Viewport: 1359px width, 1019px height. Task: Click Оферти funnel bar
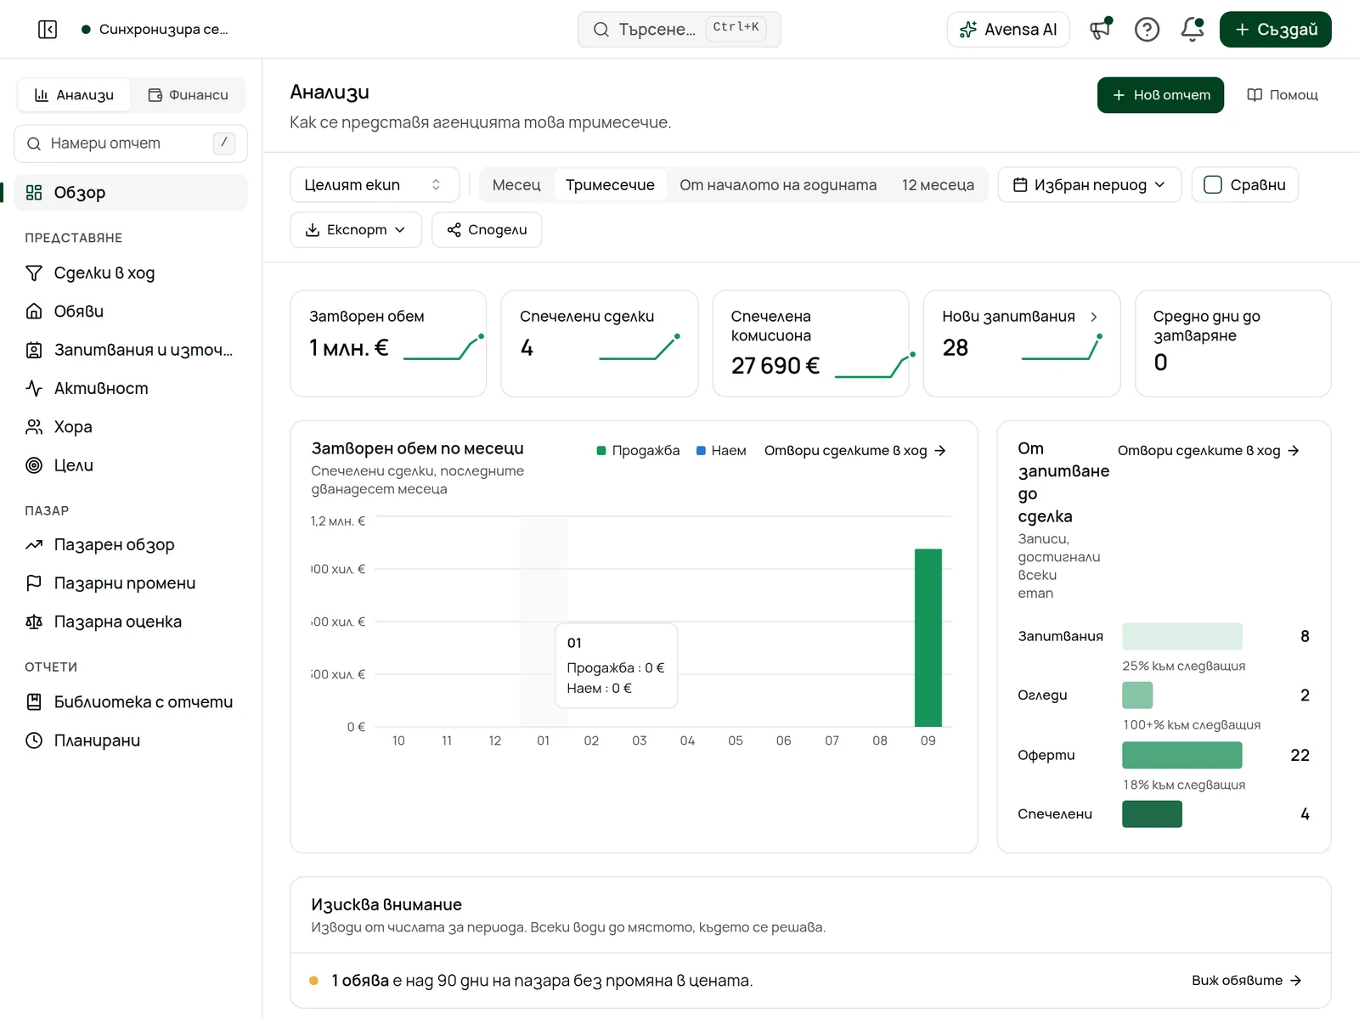1182,756
